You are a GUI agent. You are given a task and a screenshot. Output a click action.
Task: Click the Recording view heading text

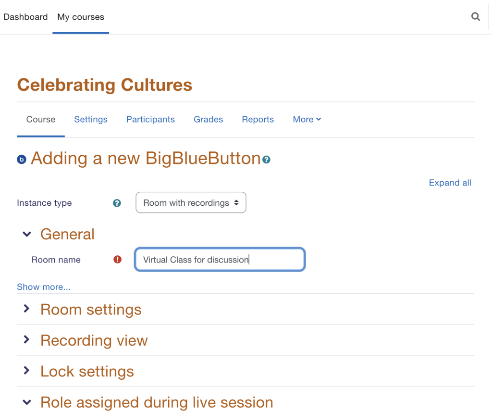(94, 340)
